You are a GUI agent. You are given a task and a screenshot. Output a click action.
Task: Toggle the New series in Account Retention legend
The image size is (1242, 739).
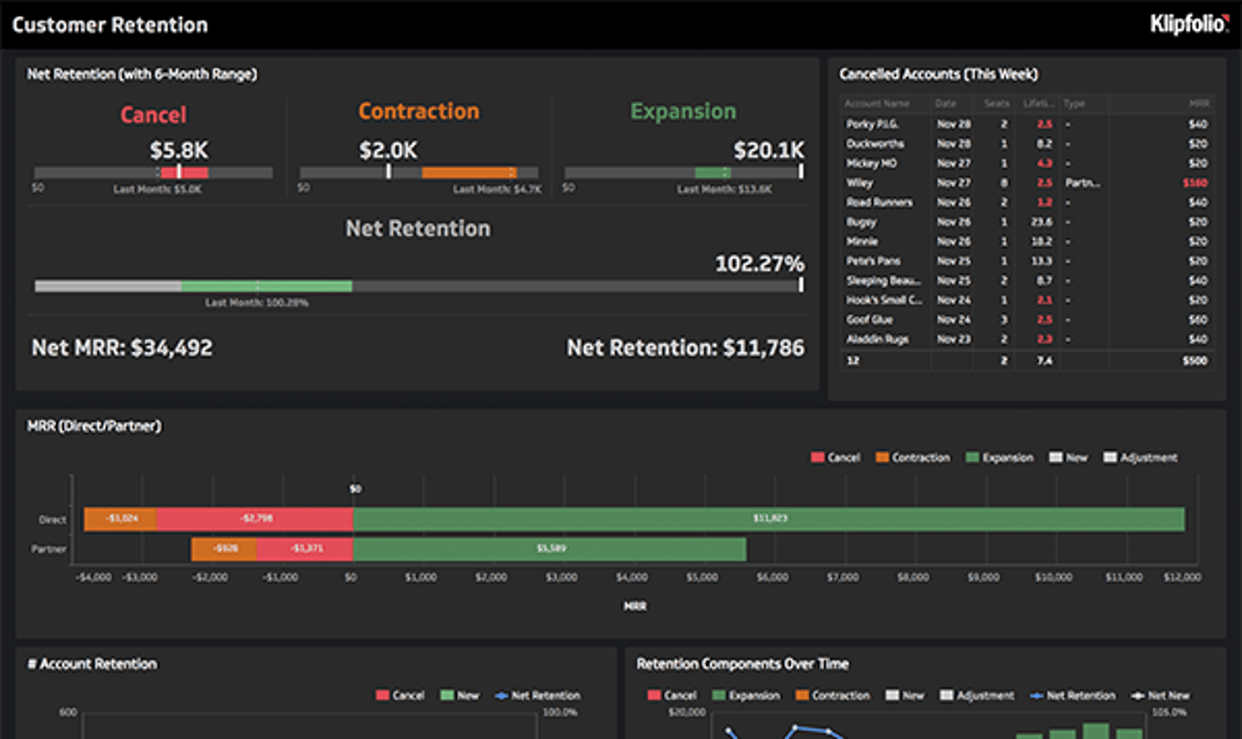point(447,695)
